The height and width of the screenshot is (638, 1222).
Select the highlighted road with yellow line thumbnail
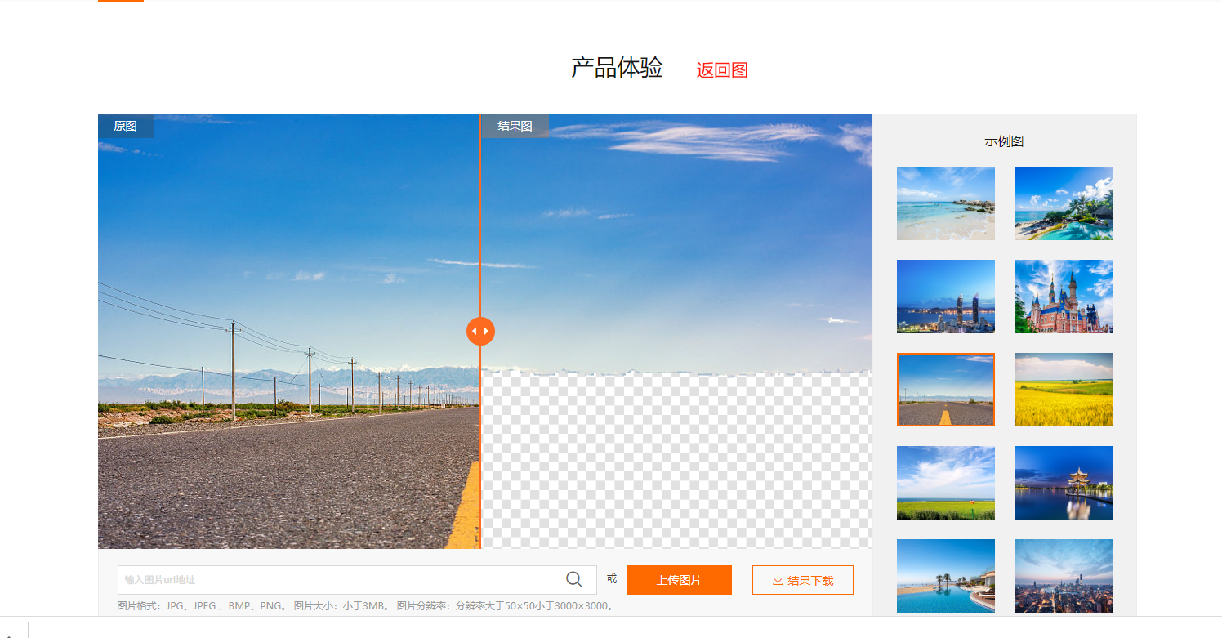[946, 390]
